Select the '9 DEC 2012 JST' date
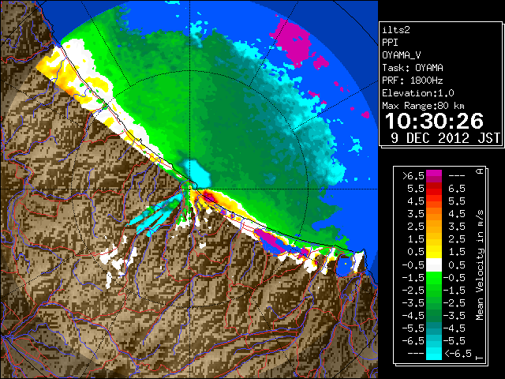Viewport: 505px width, 379px height. [x=445, y=138]
